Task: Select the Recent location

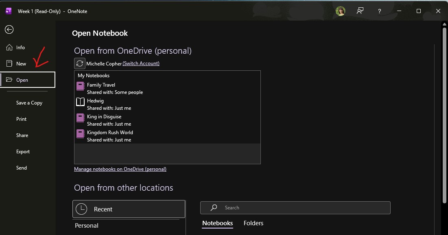Action: tap(129, 209)
